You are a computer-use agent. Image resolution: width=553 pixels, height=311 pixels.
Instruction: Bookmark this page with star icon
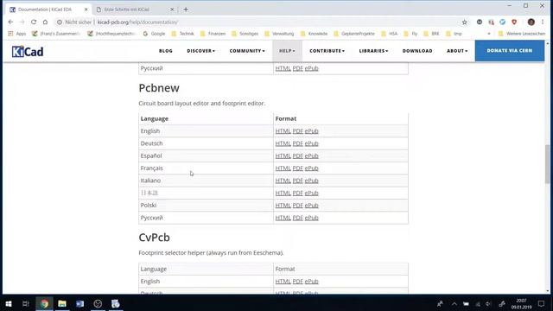click(x=465, y=22)
